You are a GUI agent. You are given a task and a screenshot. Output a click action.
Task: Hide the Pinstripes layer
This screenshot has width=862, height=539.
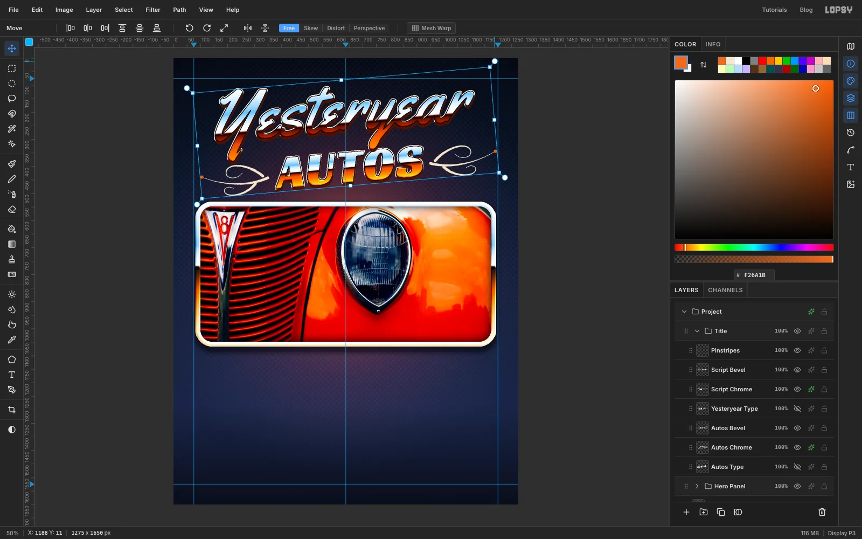pos(797,350)
